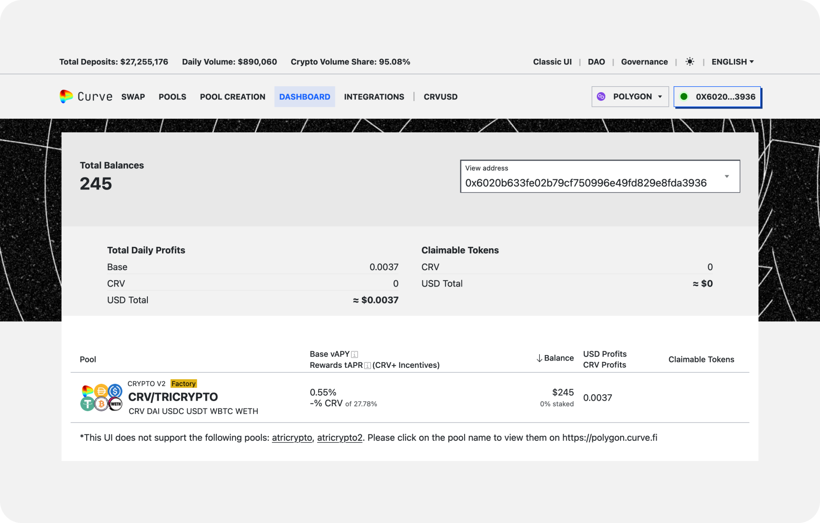Viewport: 820px width, 523px height.
Task: Open the ENGLISH language dropdown
Action: pyautogui.click(x=732, y=62)
